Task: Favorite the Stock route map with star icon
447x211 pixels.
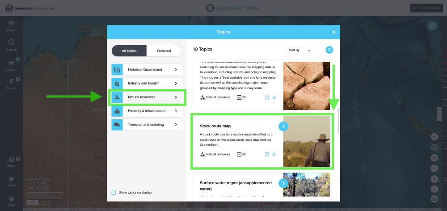Action: [x=274, y=154]
